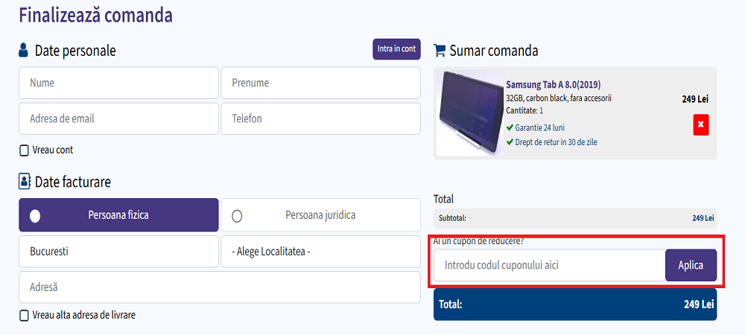The width and height of the screenshot is (745, 335).
Task: Focus the coupon code input field
Action: (x=549, y=266)
